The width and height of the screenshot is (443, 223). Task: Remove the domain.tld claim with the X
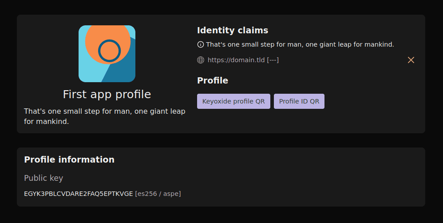click(411, 60)
